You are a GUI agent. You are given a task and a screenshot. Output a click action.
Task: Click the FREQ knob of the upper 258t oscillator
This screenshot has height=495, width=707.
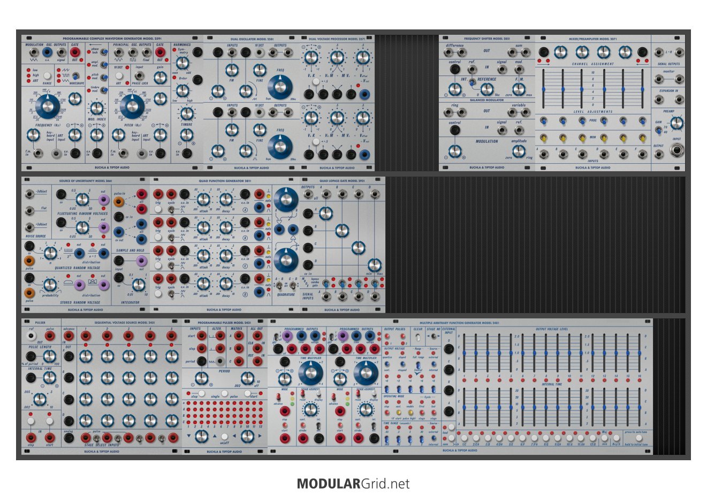coord(280,86)
